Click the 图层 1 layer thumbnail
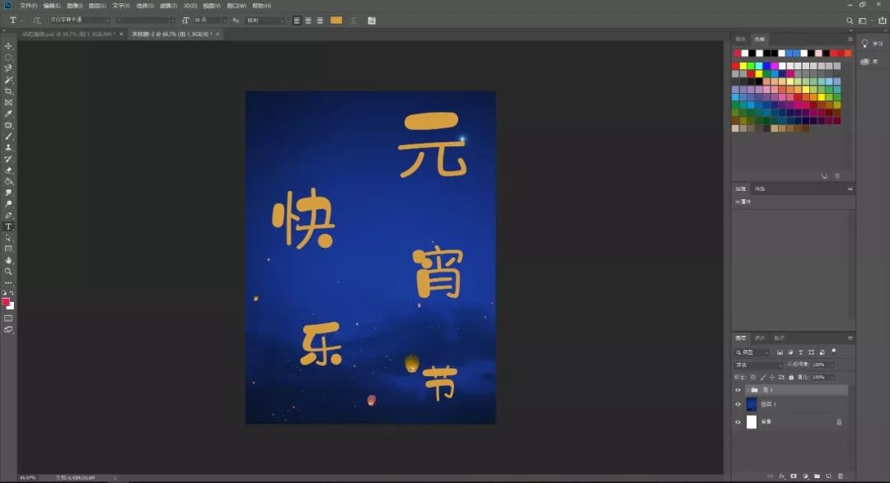The width and height of the screenshot is (890, 483). (752, 404)
